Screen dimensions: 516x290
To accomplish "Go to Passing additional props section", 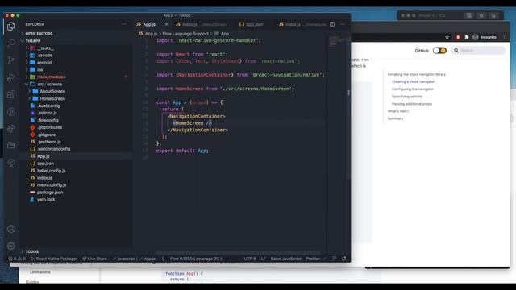I will [x=412, y=104].
